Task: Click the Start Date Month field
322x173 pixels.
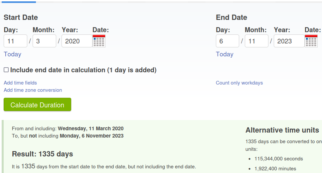Action: pos(44,41)
